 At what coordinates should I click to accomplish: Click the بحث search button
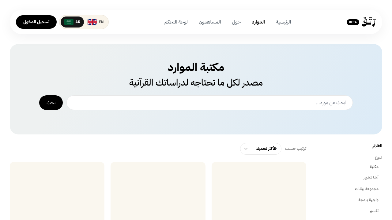tap(51, 103)
